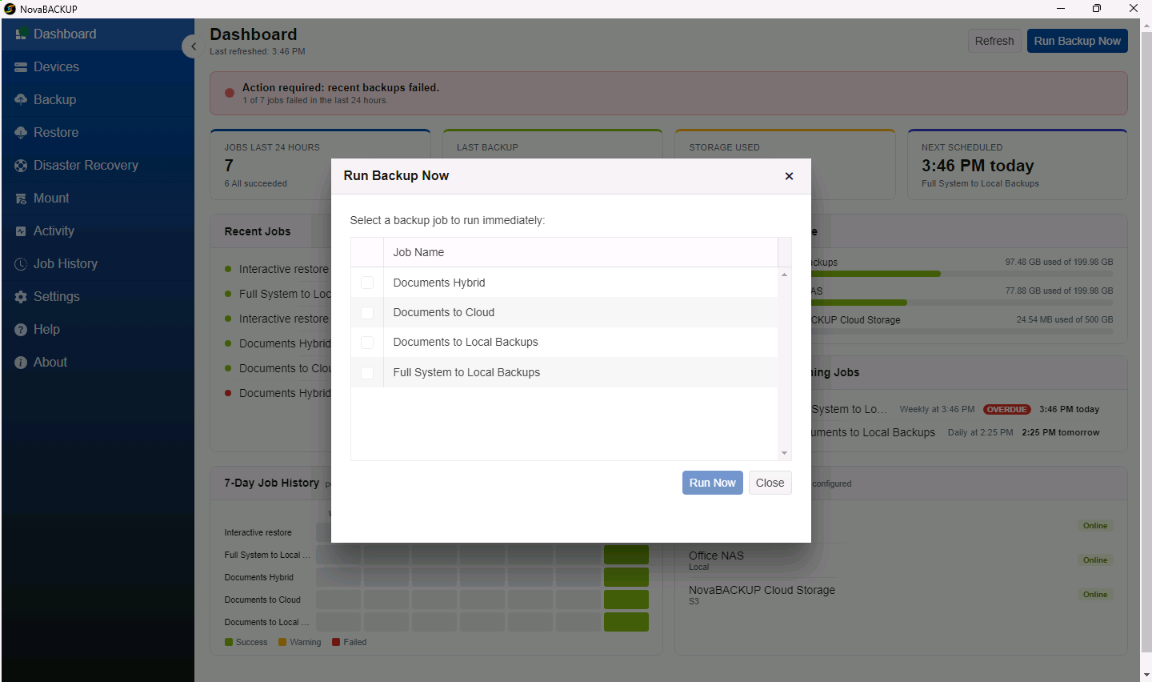Collapse the sidebar with the chevron button

click(192, 46)
